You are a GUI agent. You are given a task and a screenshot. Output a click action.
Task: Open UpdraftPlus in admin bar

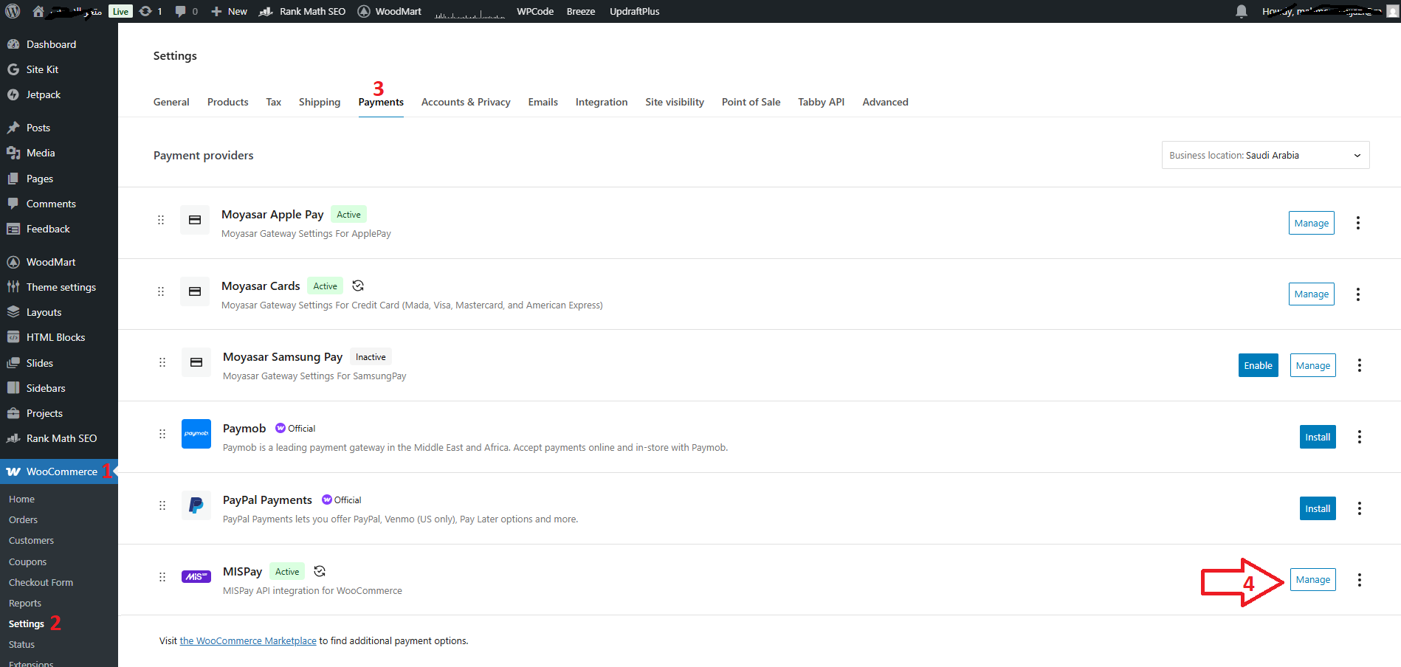tap(635, 11)
